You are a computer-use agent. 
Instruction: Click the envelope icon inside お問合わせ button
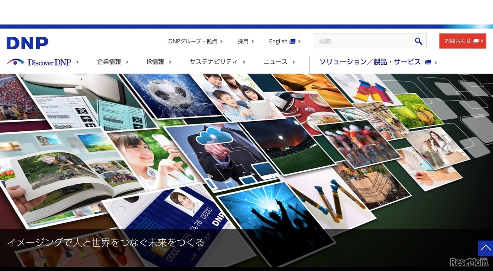[x=476, y=40]
